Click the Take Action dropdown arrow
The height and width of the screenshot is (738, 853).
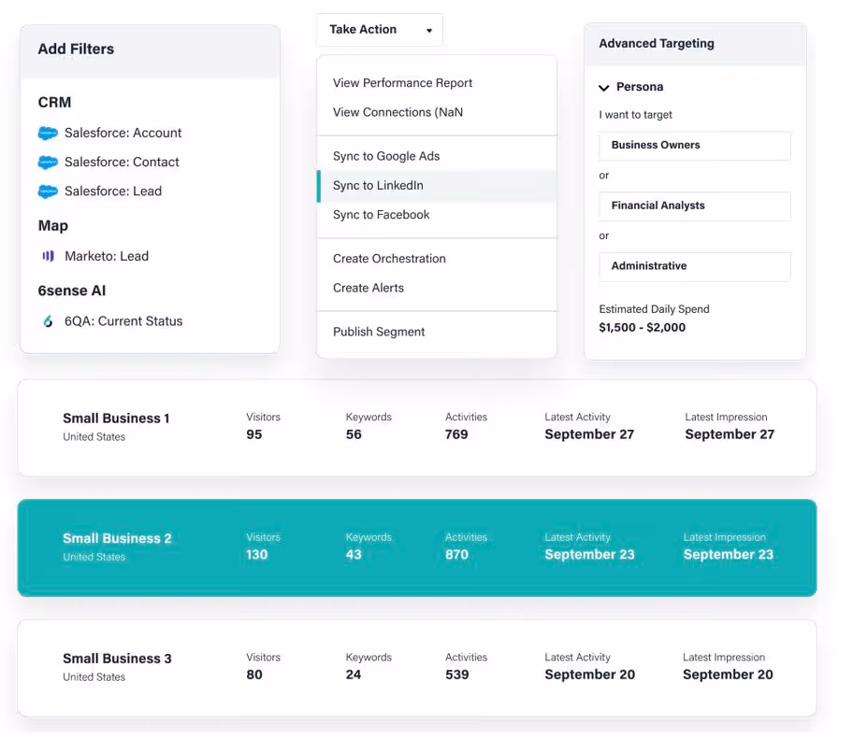coord(429,31)
